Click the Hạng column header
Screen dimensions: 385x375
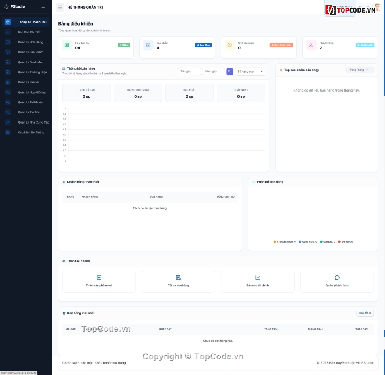71,197
